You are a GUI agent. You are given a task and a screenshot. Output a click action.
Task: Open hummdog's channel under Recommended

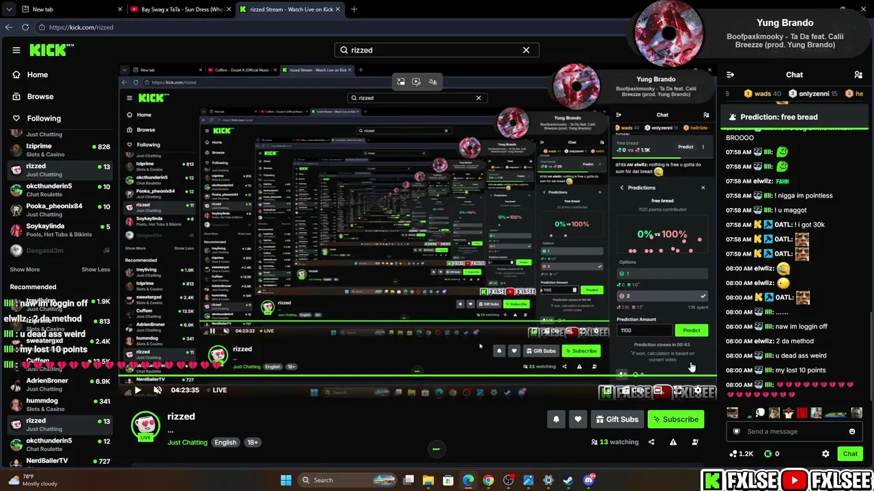[60, 404]
